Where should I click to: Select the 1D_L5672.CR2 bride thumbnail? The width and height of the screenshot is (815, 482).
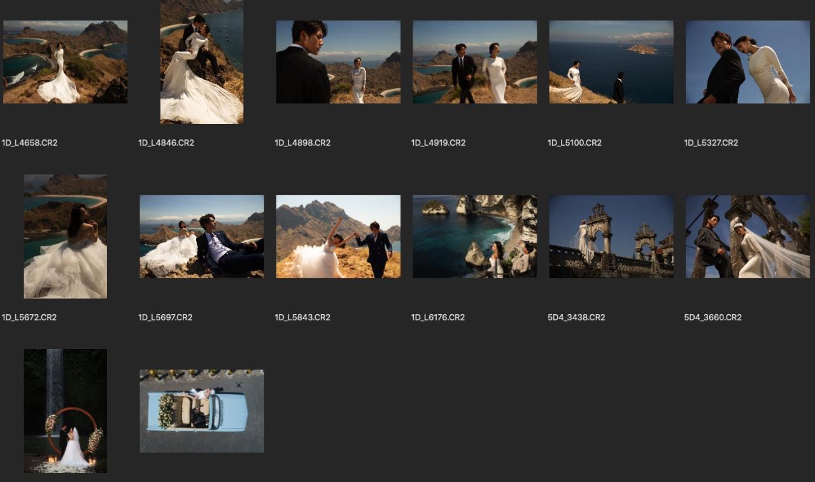(x=65, y=237)
